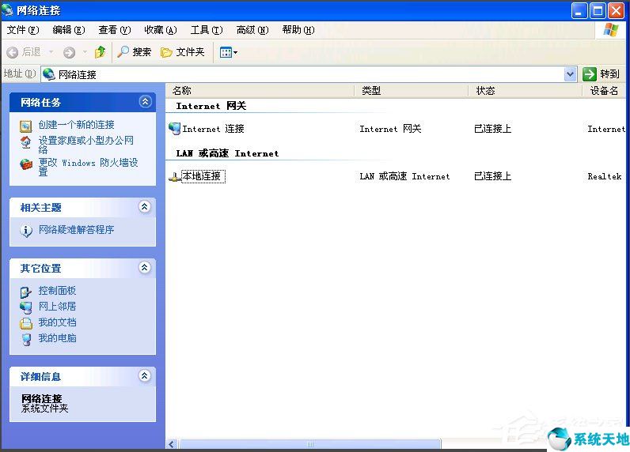The width and height of the screenshot is (630, 452).
Task: Open the 工具(T) menu
Action: click(x=206, y=30)
